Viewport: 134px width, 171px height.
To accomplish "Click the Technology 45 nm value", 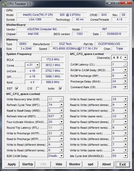I will tap(80, 19).
